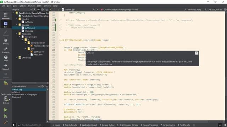Close the Projects side panel
The image size is (227, 127).
[46, 10]
